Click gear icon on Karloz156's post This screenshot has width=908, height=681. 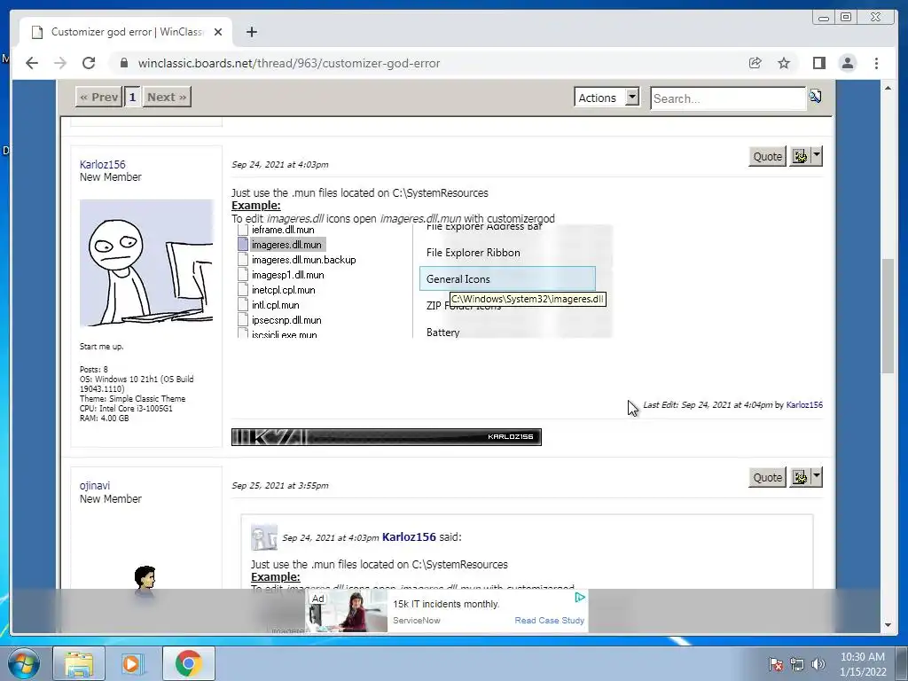coord(800,156)
